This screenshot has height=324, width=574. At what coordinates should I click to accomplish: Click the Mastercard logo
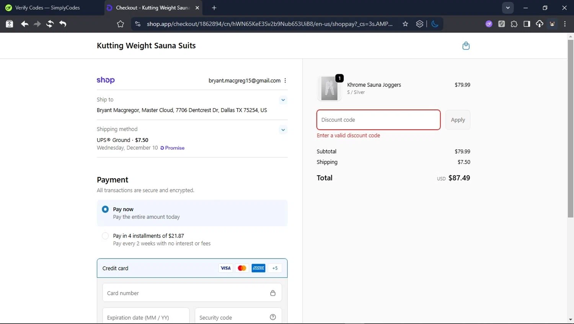[x=242, y=268]
